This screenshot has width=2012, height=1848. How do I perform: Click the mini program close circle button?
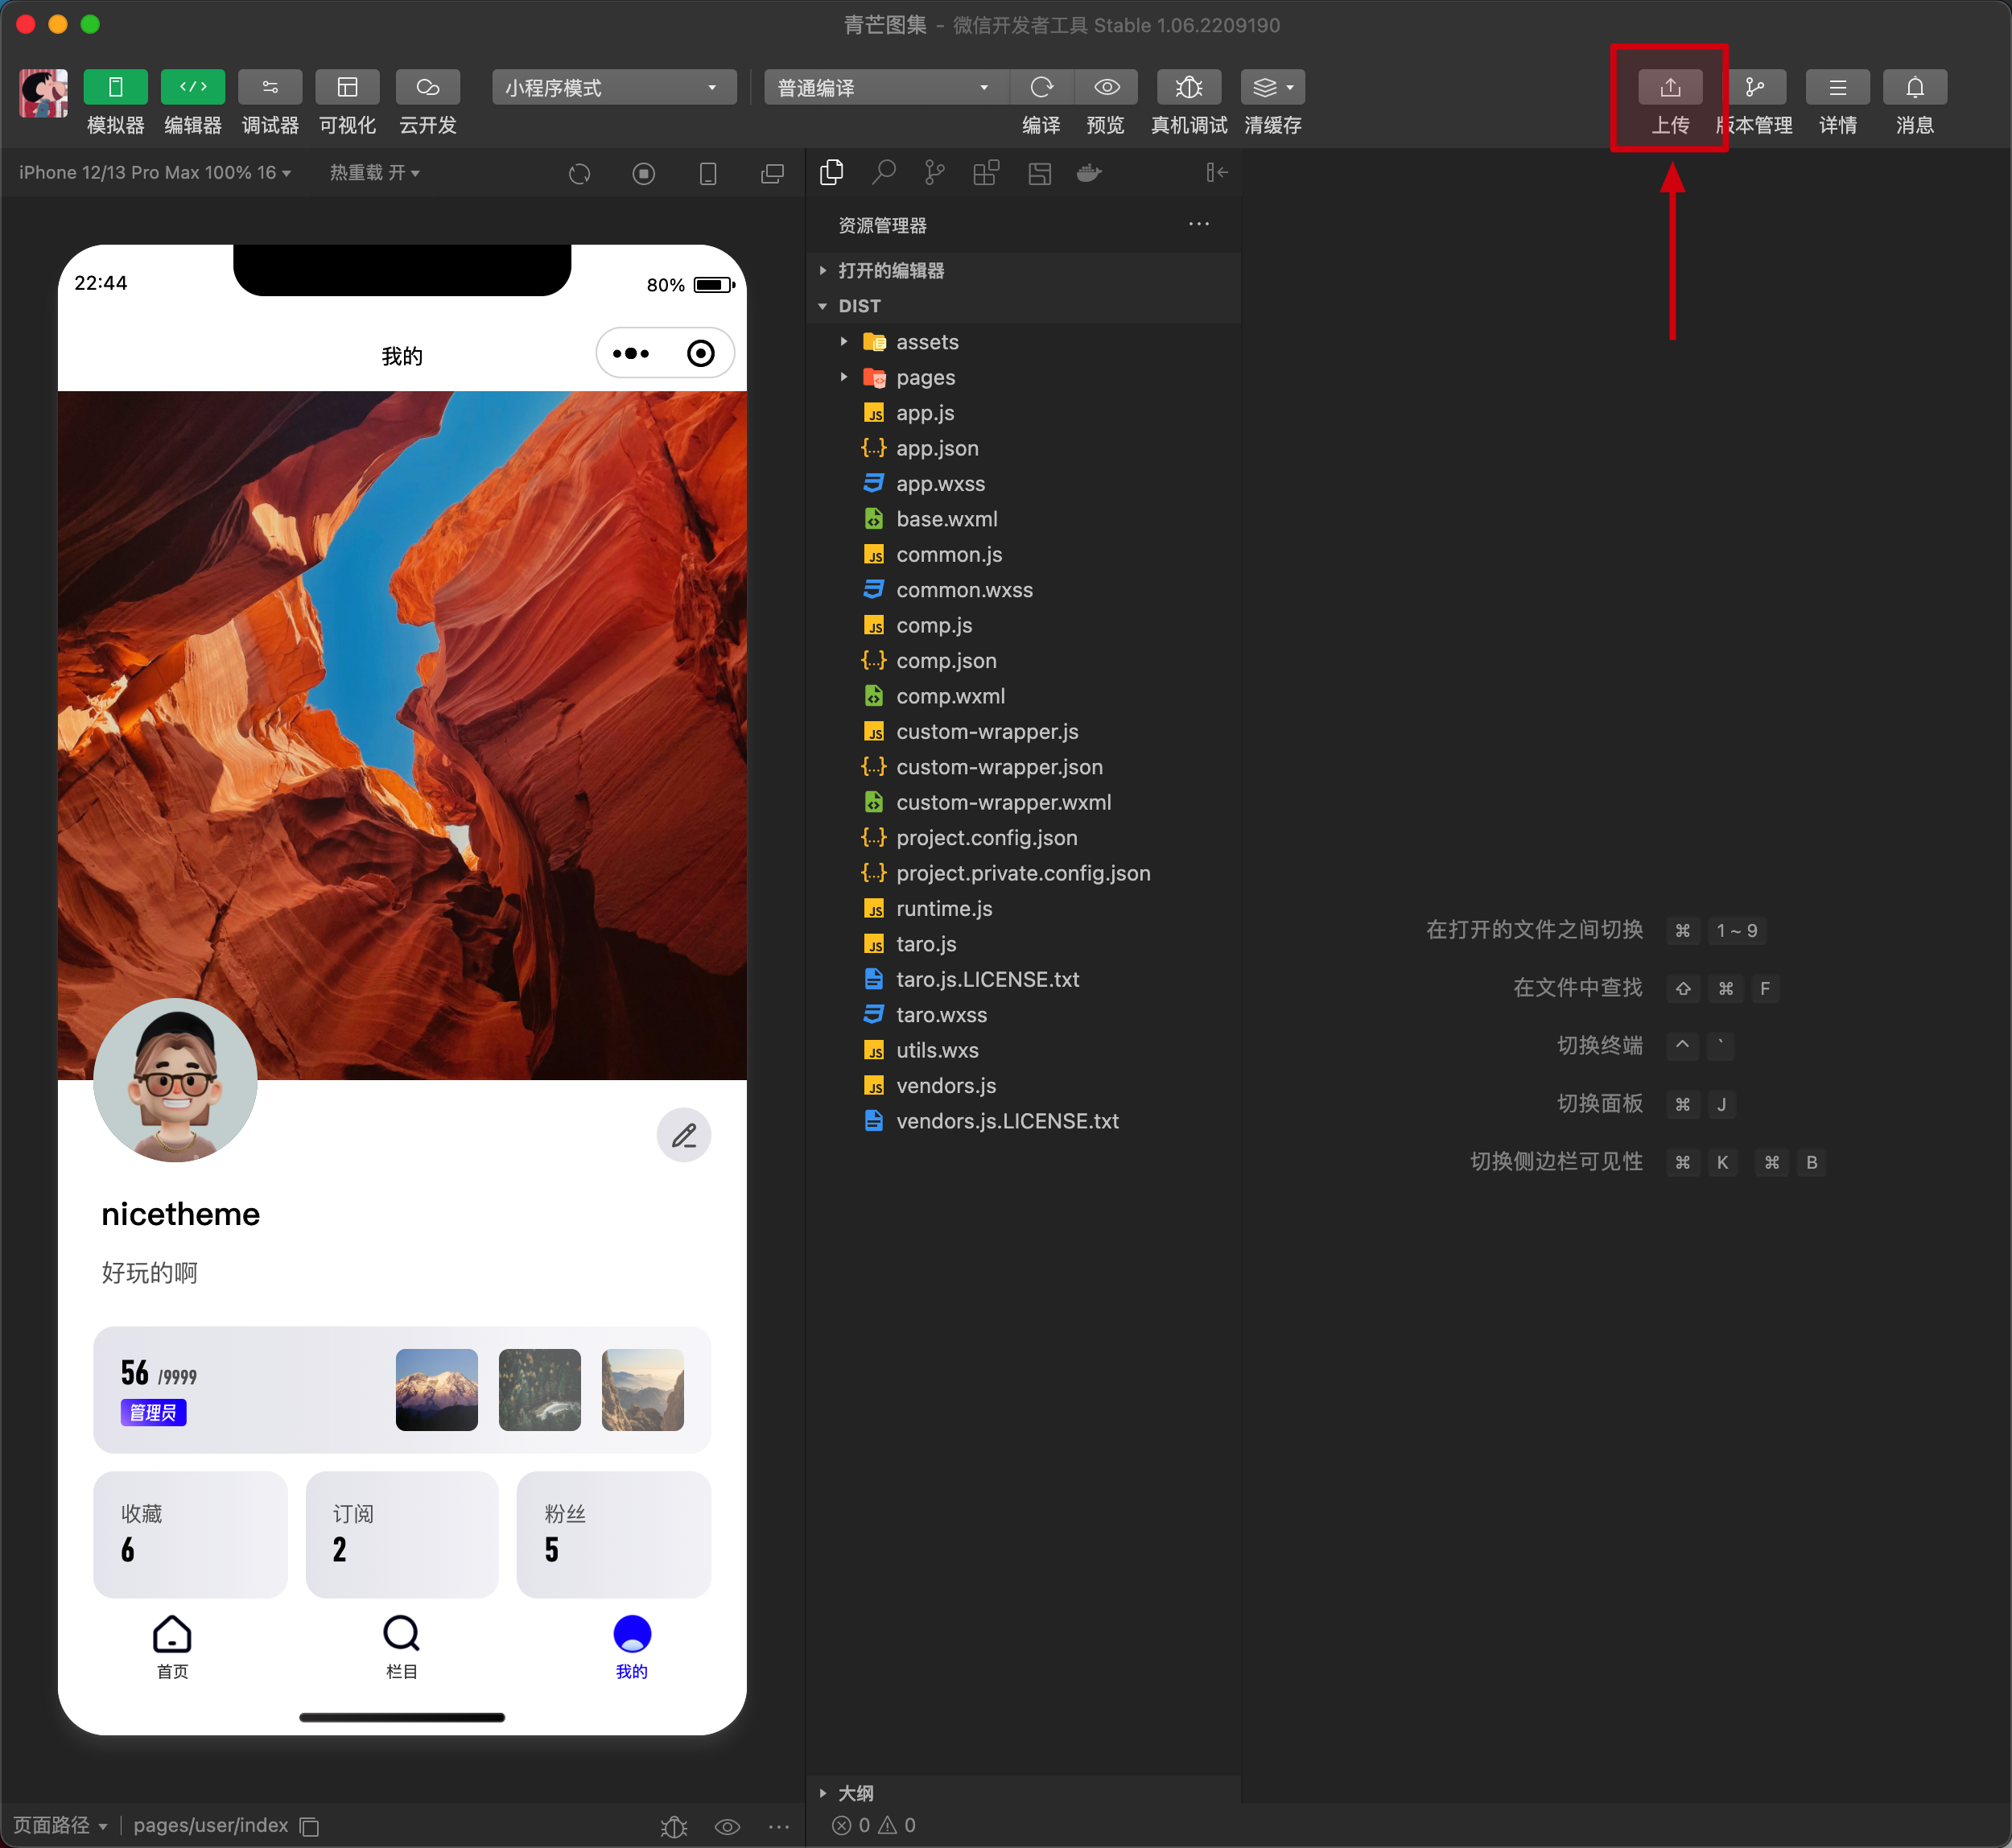coord(701,353)
